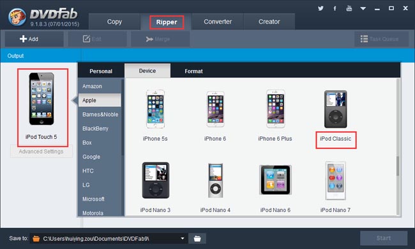Click the Output header label
415x249 pixels.
(x=15, y=55)
